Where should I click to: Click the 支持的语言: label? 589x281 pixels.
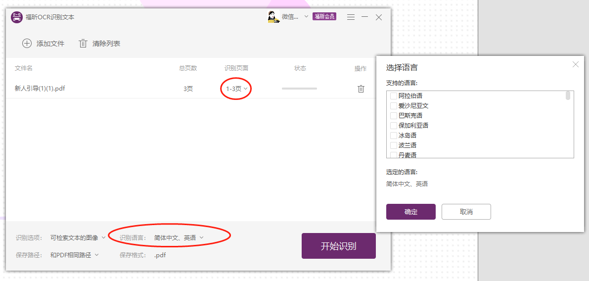(x=402, y=83)
